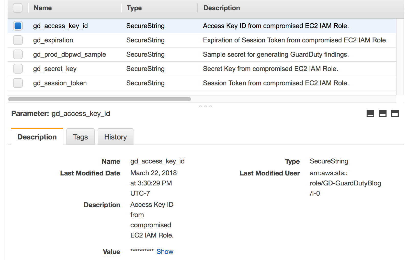The height and width of the screenshot is (260, 408).
Task: Click the horizontal scrollbar under the table
Action: pyautogui.click(x=99, y=99)
